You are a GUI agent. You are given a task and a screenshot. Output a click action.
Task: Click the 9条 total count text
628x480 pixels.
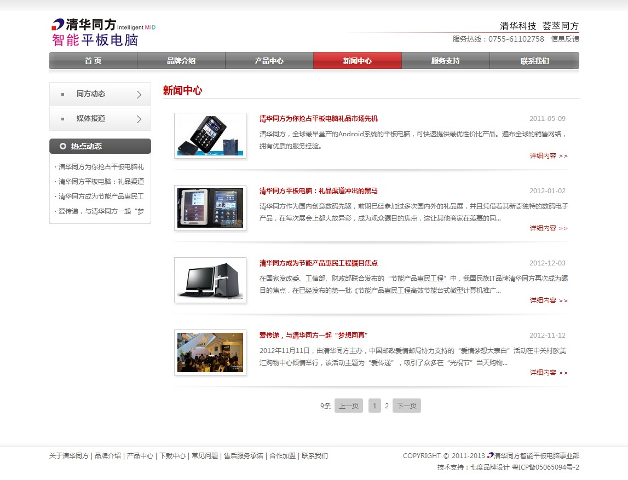pos(325,406)
